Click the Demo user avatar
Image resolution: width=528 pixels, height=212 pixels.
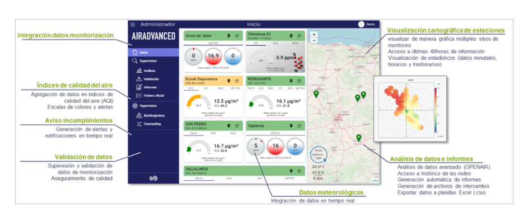click(361, 24)
